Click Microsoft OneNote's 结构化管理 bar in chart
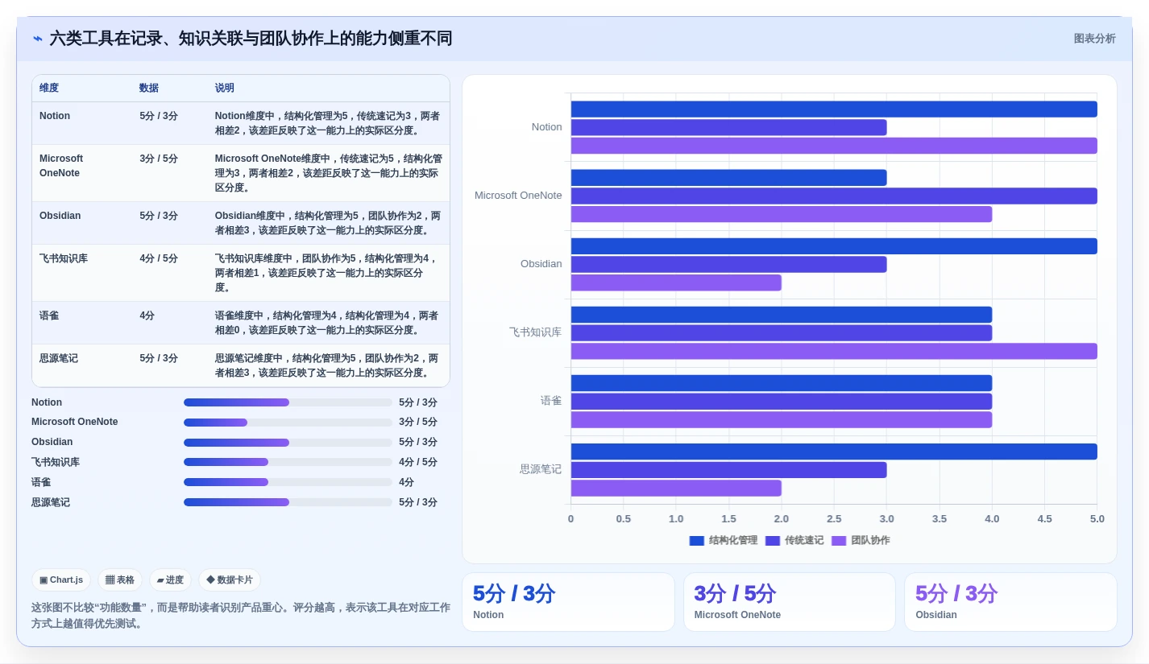 click(728, 178)
